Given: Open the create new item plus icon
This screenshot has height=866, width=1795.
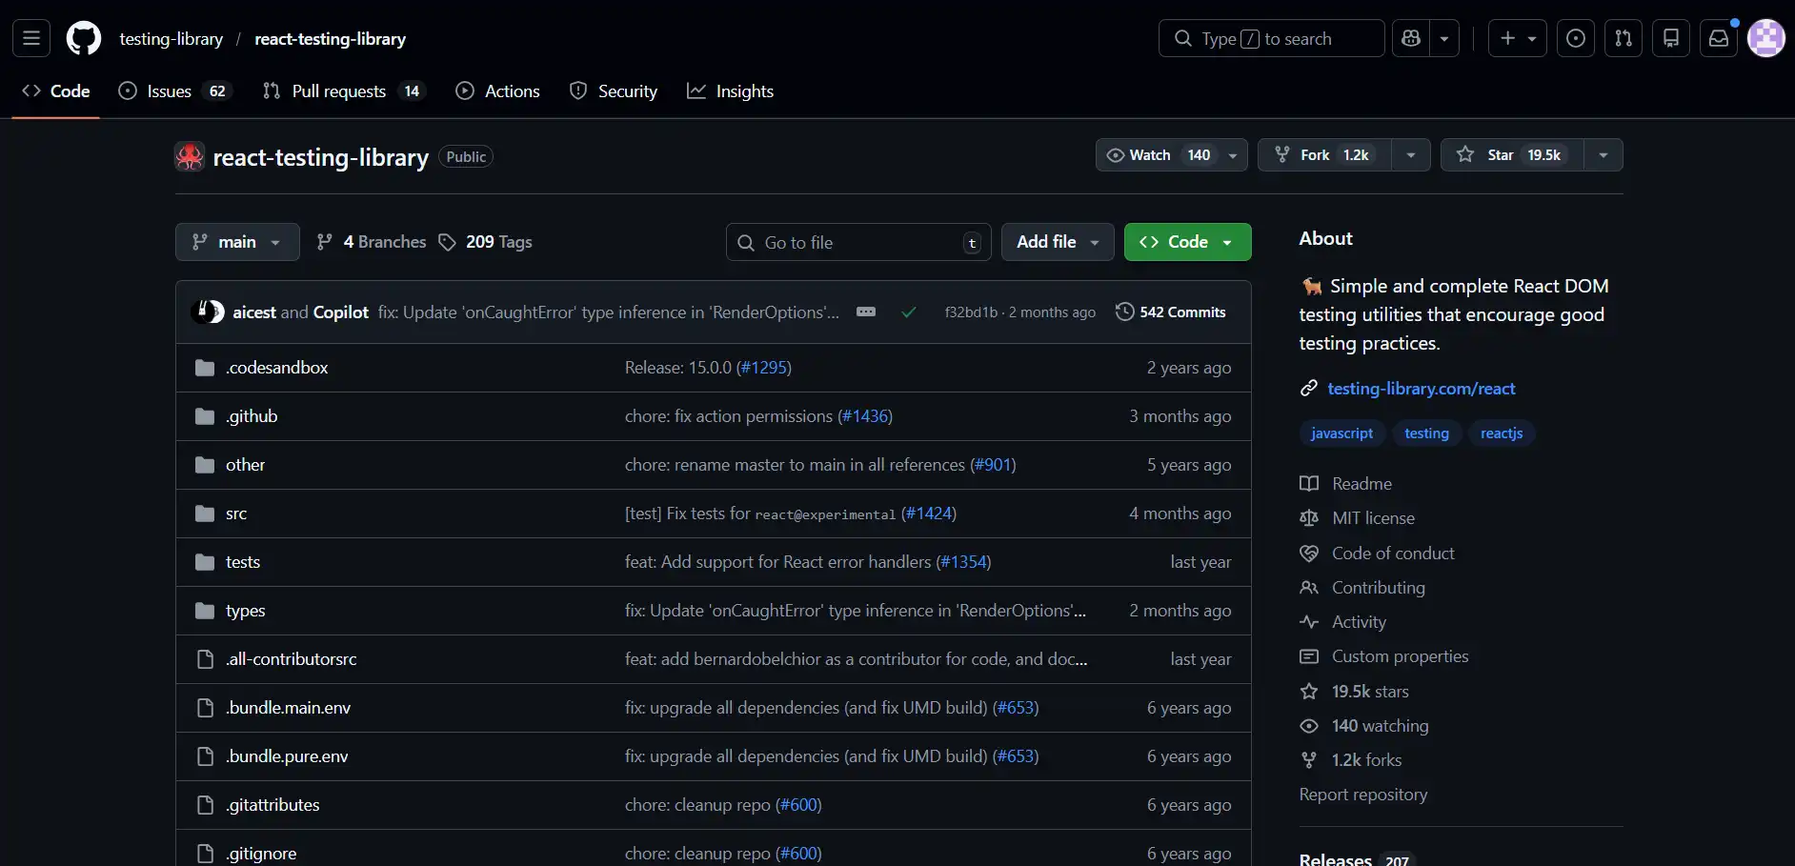Looking at the screenshot, I should tap(1505, 38).
